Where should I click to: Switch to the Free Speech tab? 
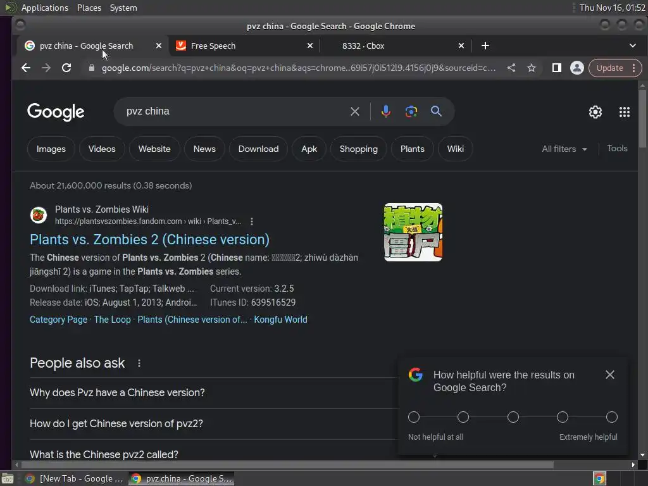[244, 46]
